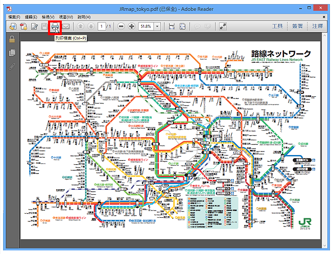Screen dimensions: 333x254
Task: Click the highlight text icon
Action: [x=208, y=27]
